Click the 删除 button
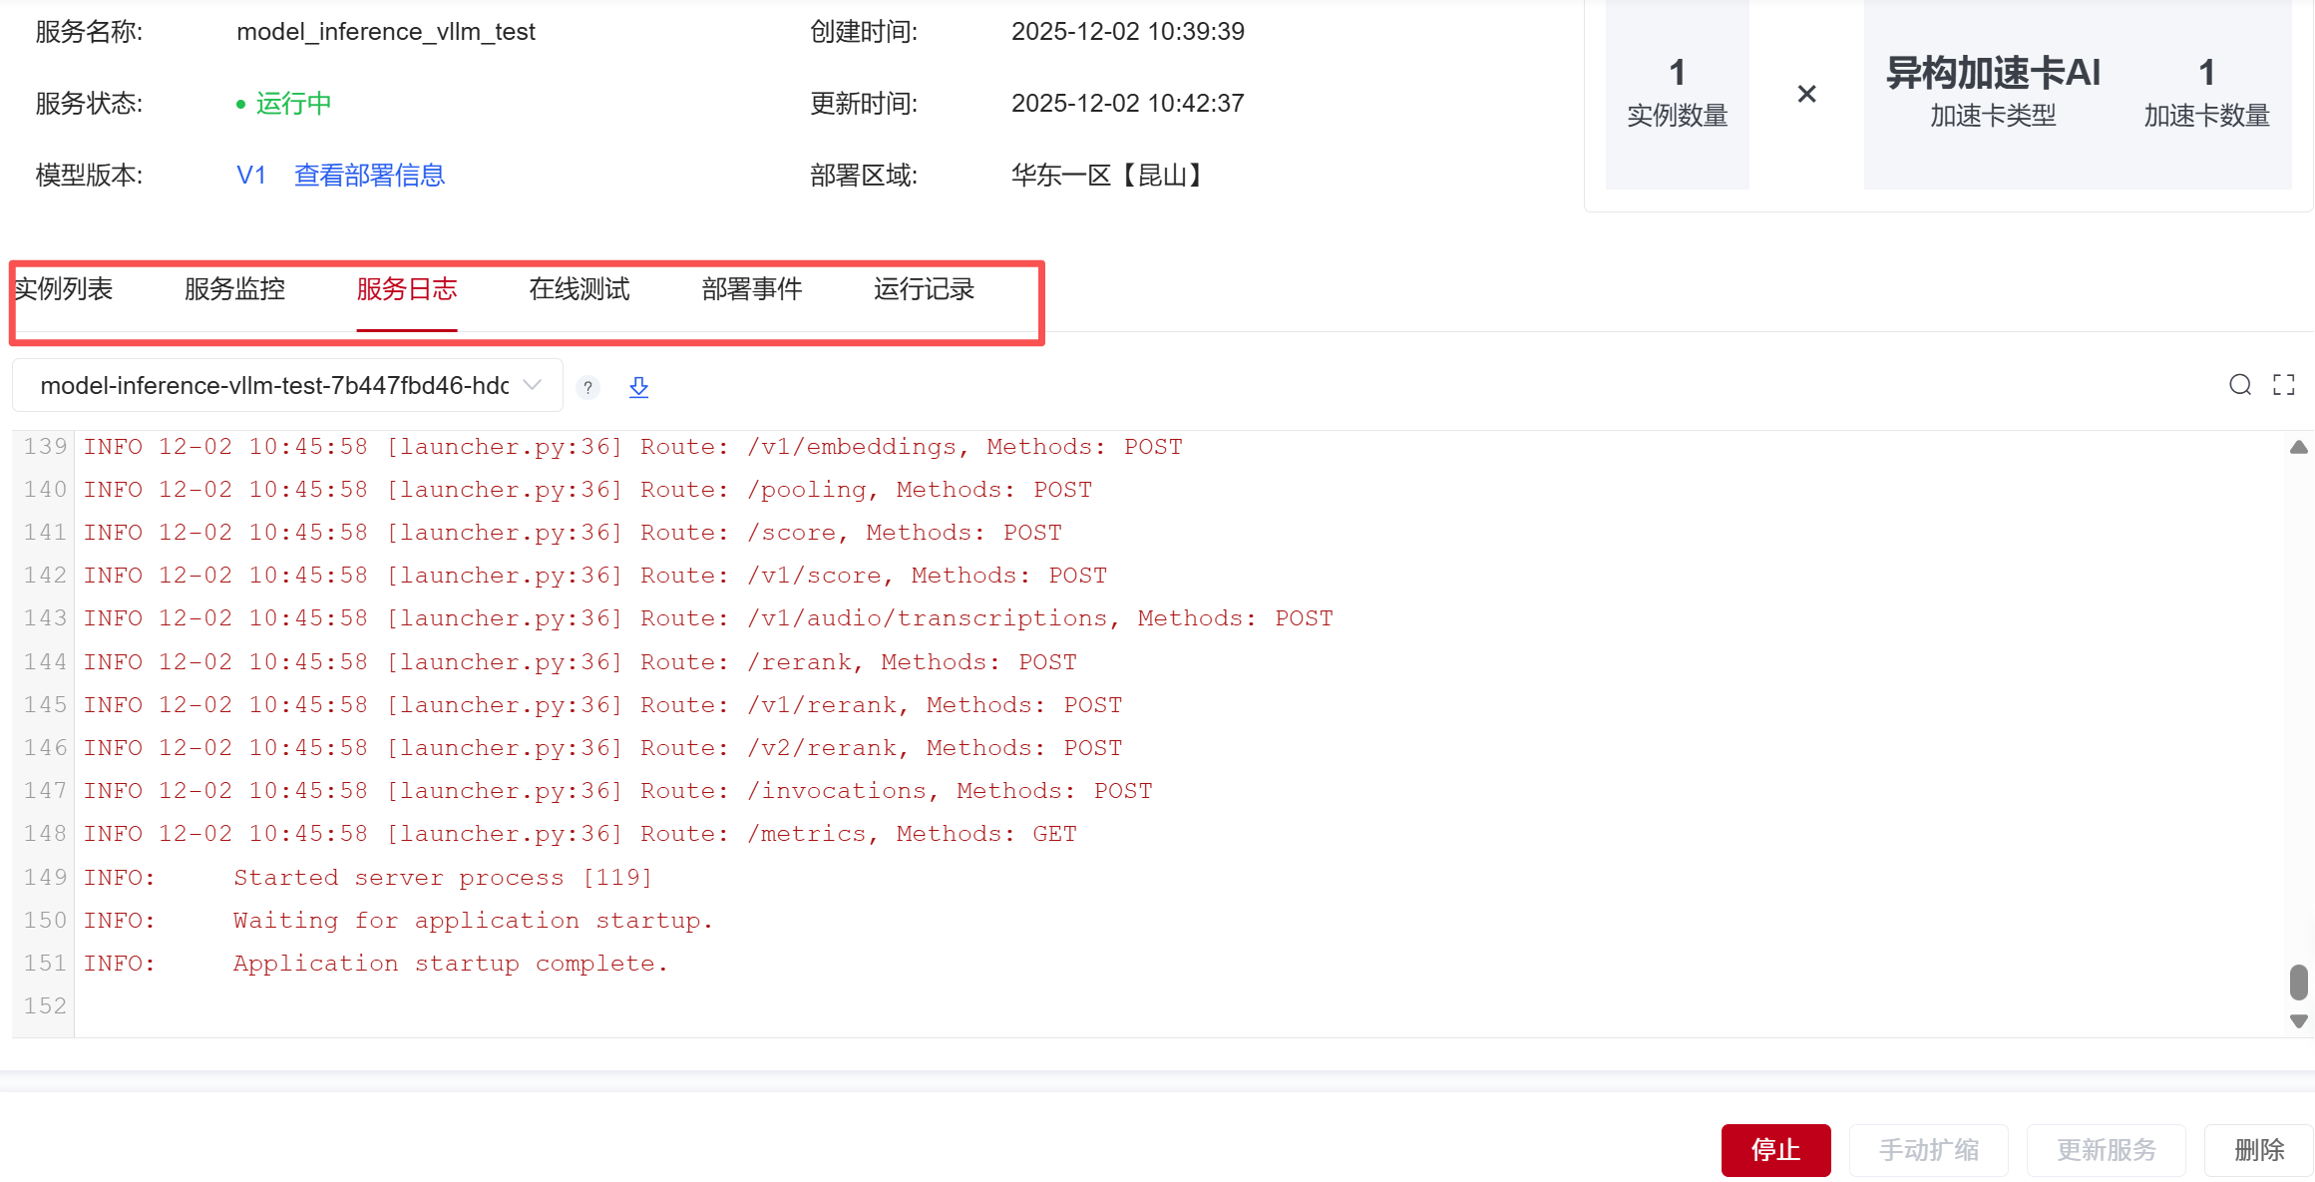The width and height of the screenshot is (2315, 1182). pyautogui.click(x=2258, y=1150)
